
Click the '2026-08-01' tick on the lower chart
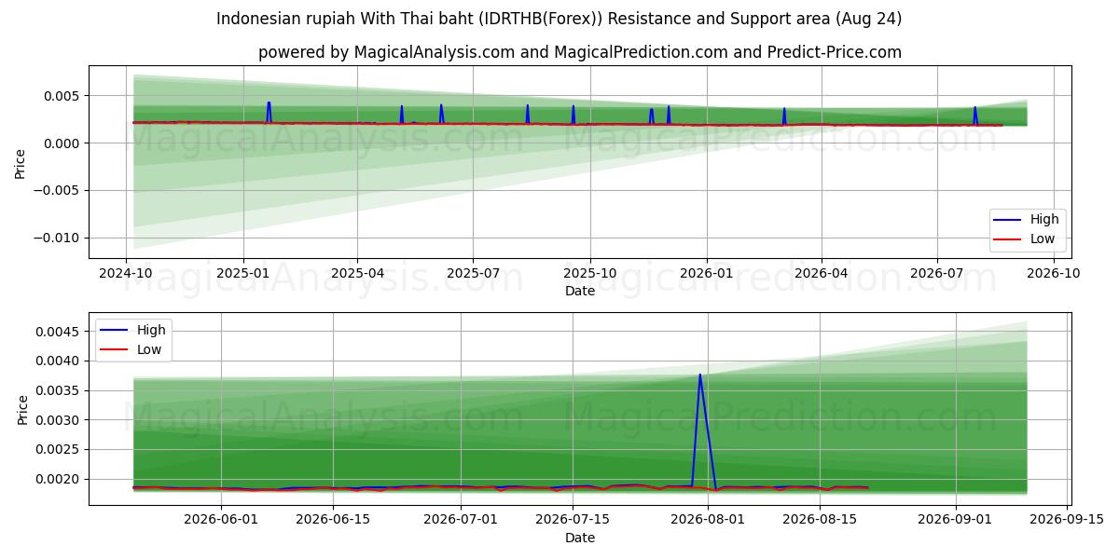pyautogui.click(x=708, y=520)
